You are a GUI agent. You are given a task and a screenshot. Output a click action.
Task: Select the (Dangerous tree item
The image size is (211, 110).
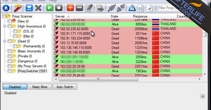tap(27, 61)
